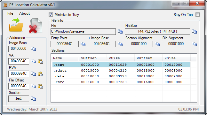The height and width of the screenshot is (115, 207).
Task: Click VSize value 00007F28
Action: [x=118, y=82]
